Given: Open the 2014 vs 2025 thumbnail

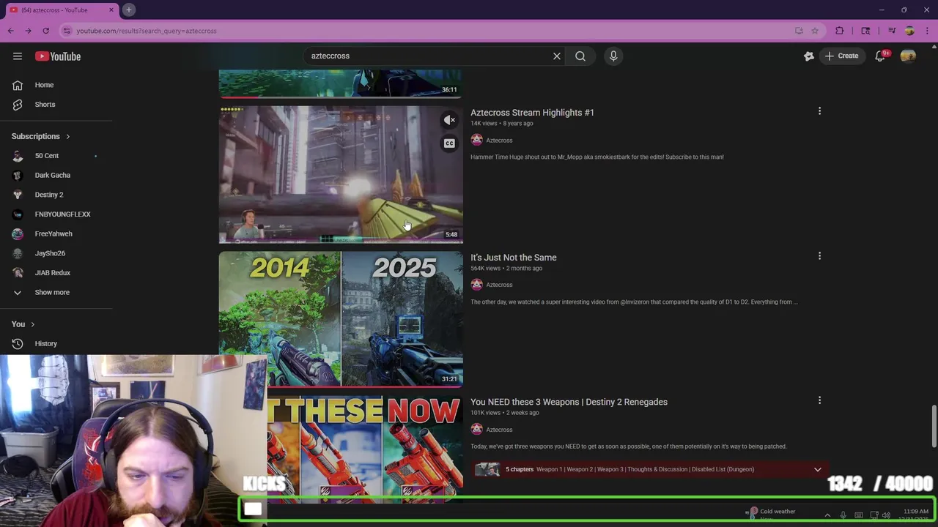Looking at the screenshot, I should coord(341,319).
